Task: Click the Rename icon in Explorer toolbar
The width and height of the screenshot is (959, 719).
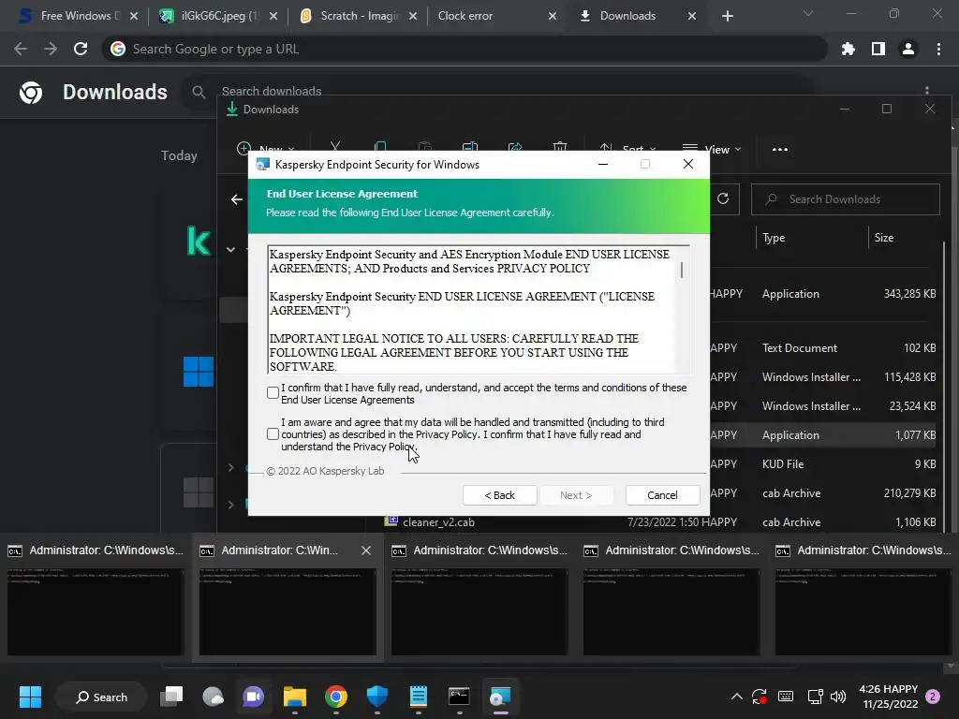Action: 470,147
